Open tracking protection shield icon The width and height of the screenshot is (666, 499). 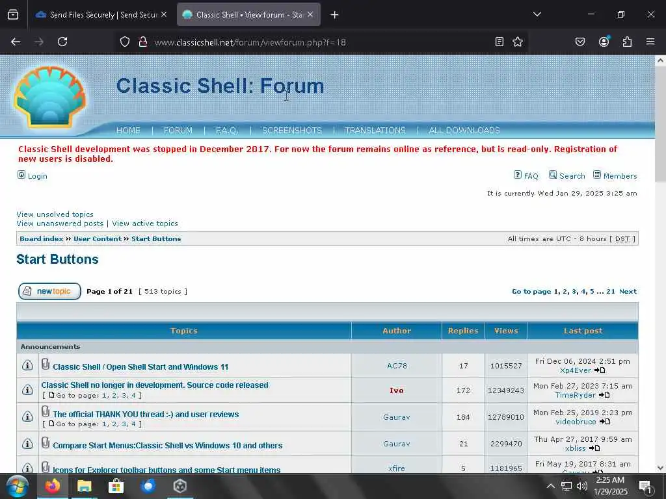(x=124, y=42)
